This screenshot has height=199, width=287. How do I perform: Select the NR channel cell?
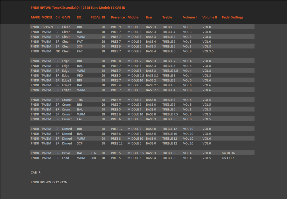coord(58,52)
